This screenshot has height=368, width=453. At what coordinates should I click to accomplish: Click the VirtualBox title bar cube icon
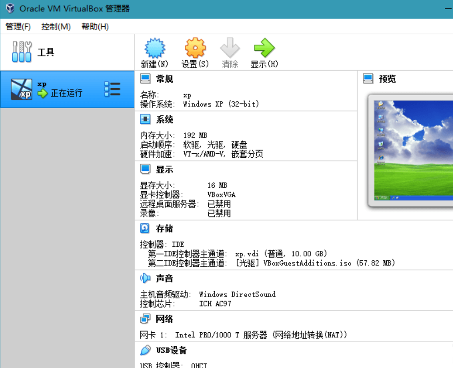coord(10,8)
